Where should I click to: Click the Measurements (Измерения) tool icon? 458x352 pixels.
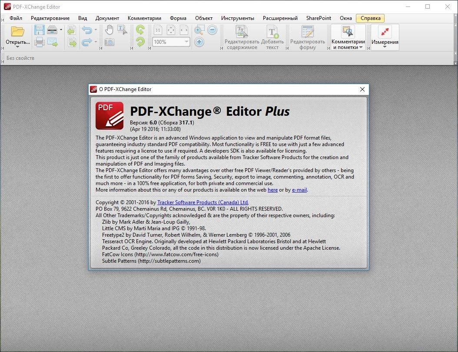pos(385,32)
